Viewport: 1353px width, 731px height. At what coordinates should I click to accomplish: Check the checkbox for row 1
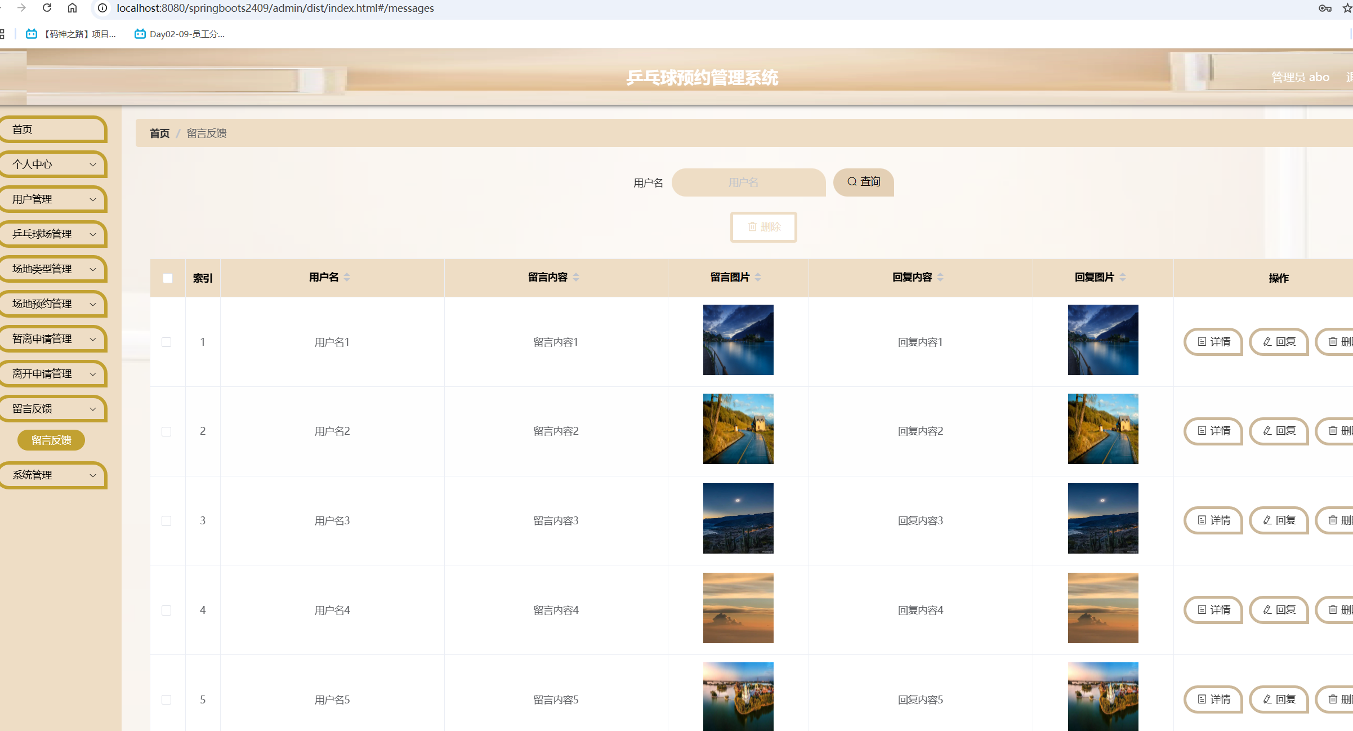167,342
